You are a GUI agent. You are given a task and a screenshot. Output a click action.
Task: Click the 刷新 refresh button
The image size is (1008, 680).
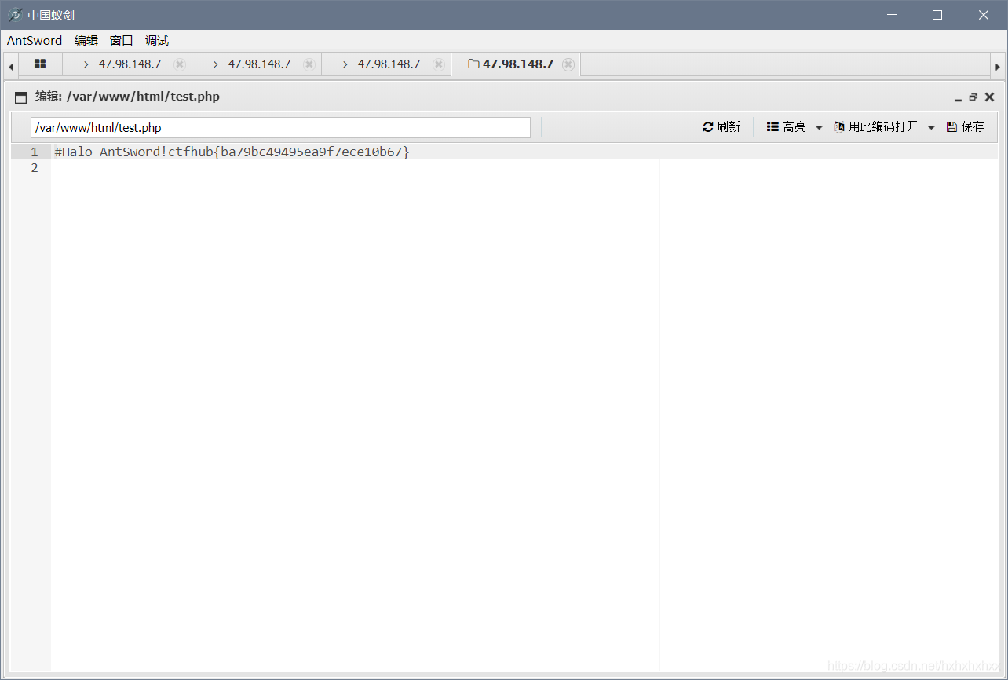point(721,127)
